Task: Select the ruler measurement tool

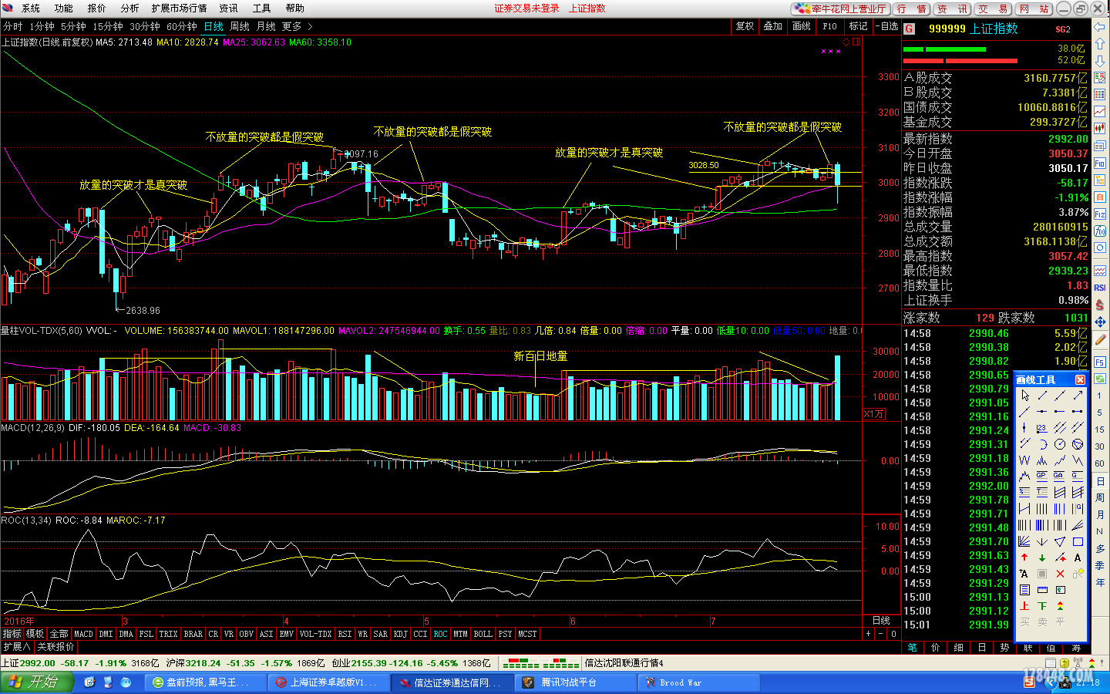Action: pos(1042,589)
